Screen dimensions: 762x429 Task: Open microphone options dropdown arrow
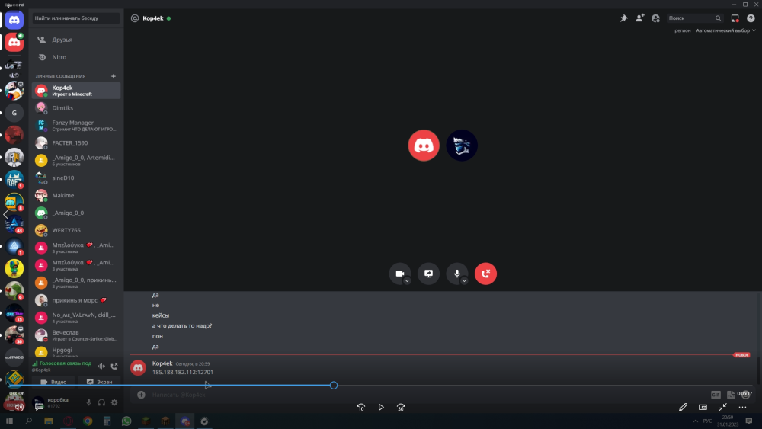pyautogui.click(x=464, y=281)
